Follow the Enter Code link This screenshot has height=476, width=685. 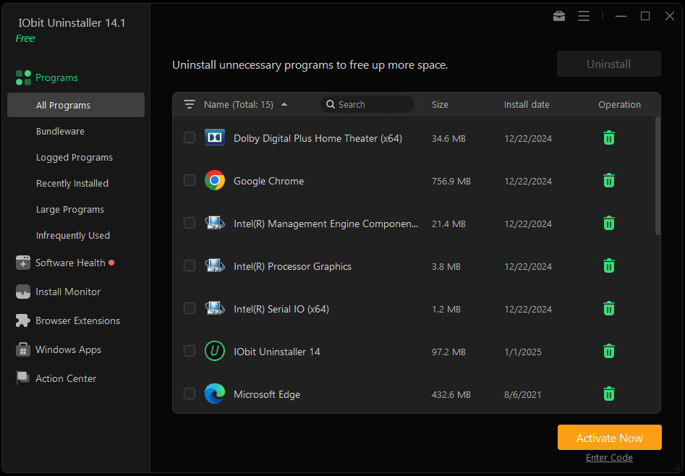point(609,458)
